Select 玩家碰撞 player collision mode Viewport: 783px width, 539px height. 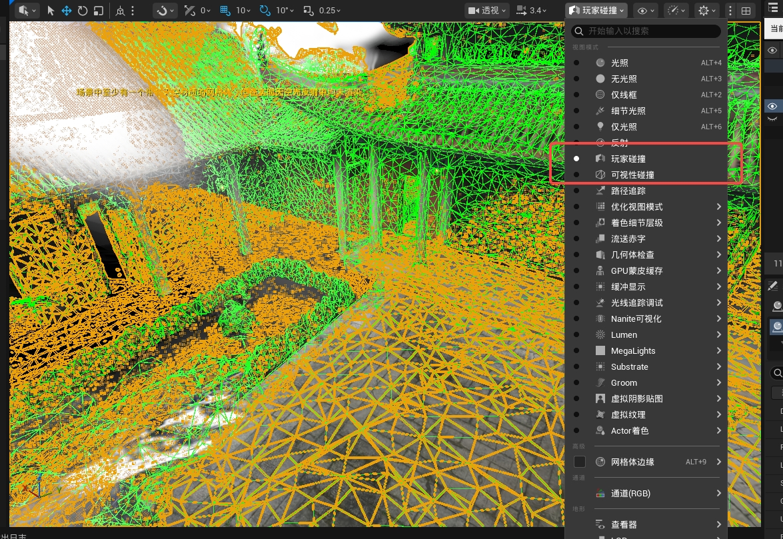(x=646, y=159)
